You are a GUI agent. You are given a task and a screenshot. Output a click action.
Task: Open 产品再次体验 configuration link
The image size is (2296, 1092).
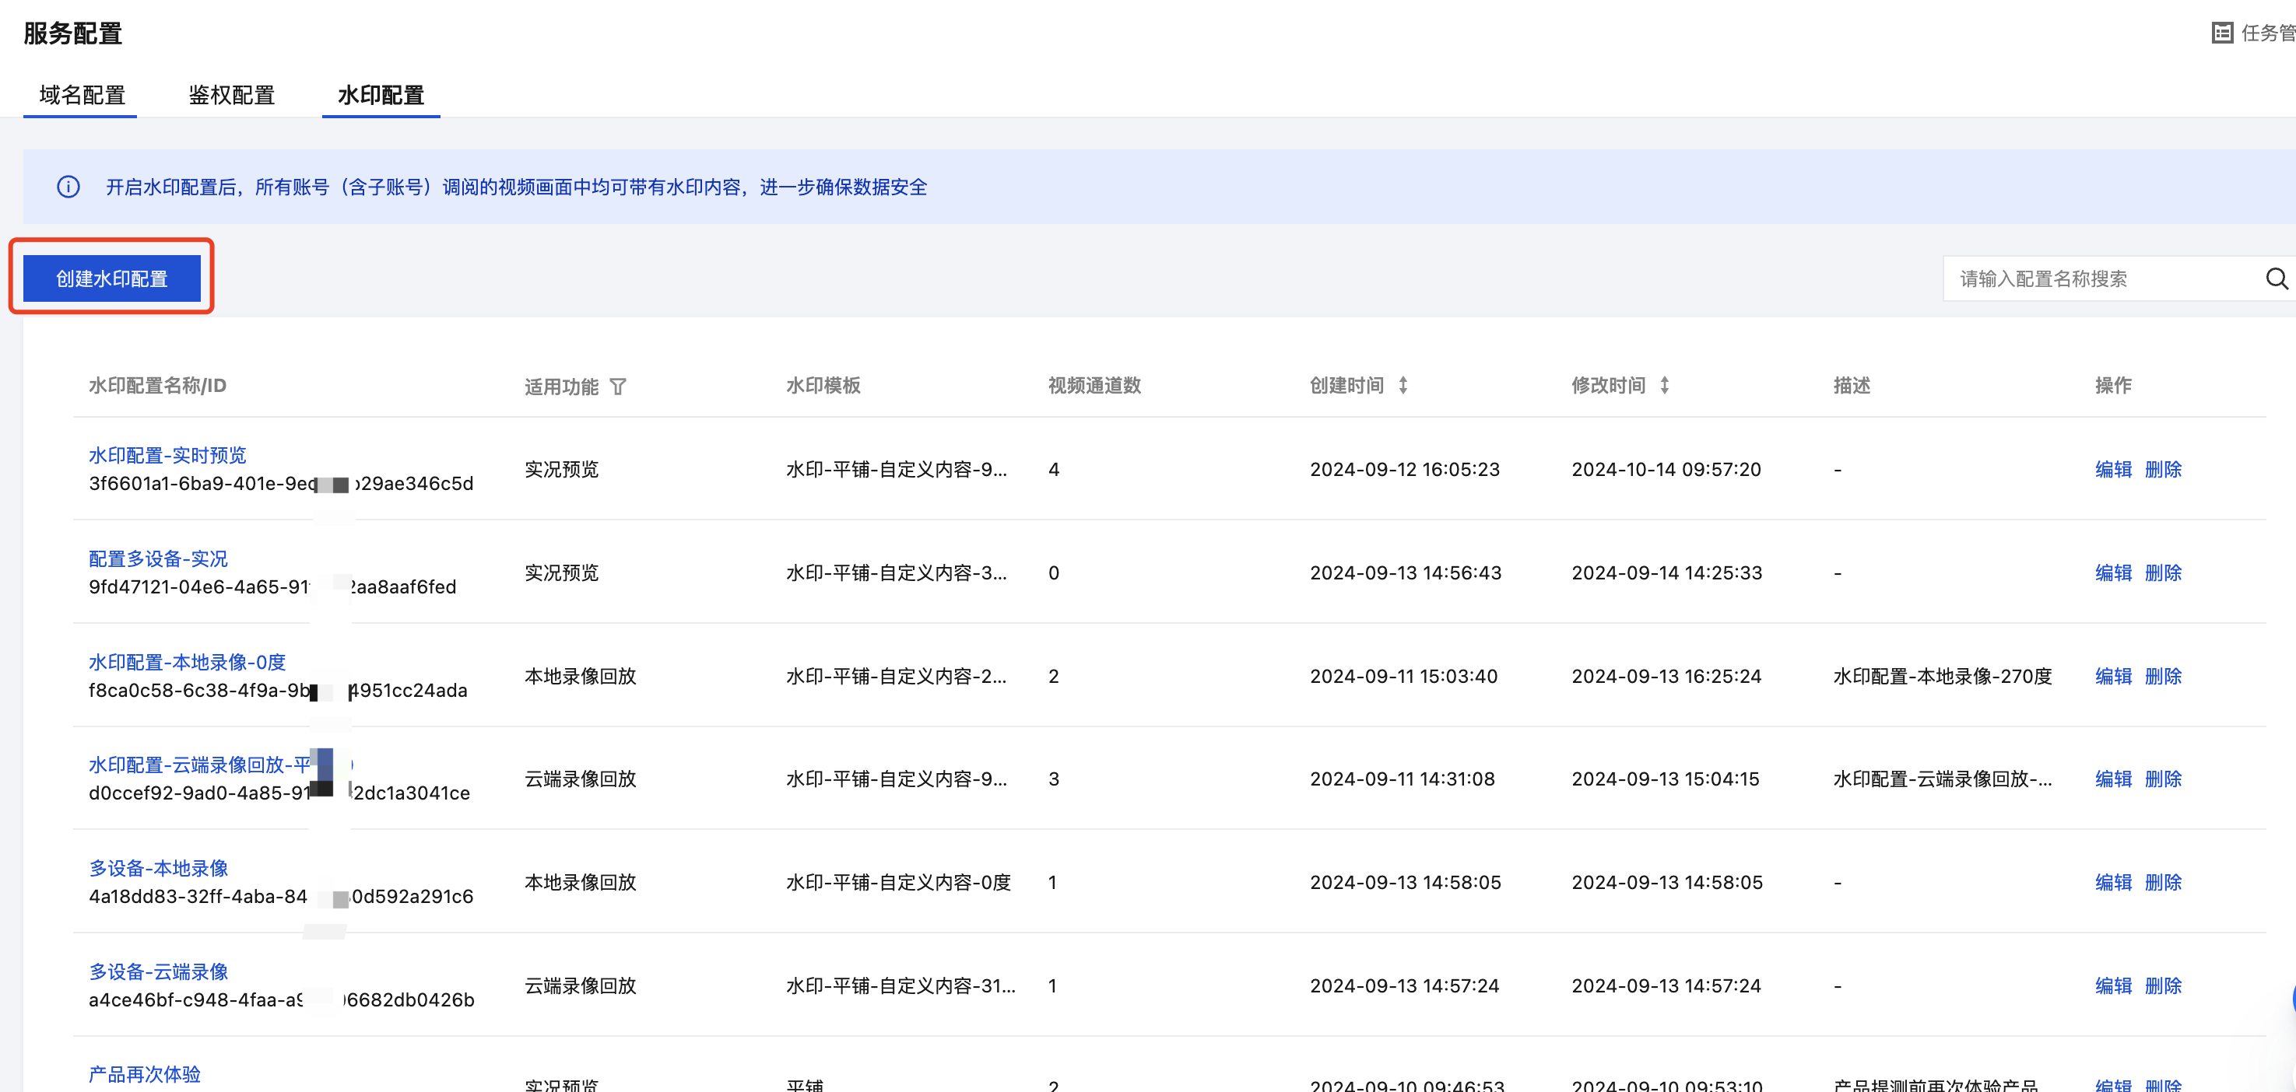pos(145,1074)
